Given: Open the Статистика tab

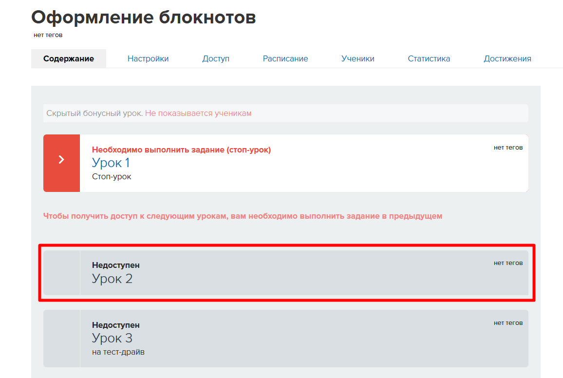Looking at the screenshot, I should point(429,58).
